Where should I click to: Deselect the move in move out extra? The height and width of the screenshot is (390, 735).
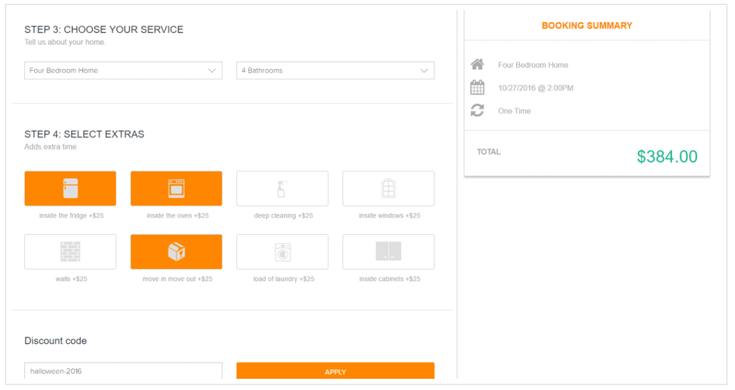pos(176,252)
